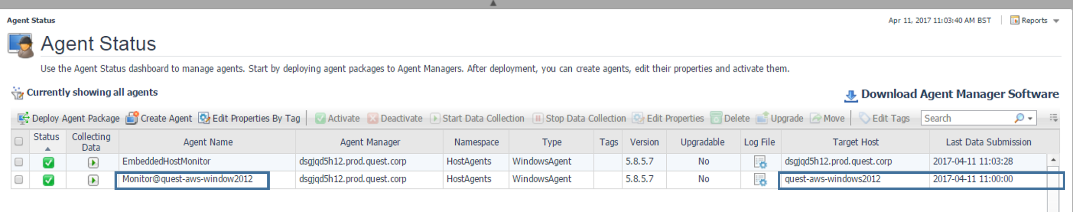The image size is (1073, 212).
Task: Click the Deploy Agent Package icon
Action: (x=23, y=118)
